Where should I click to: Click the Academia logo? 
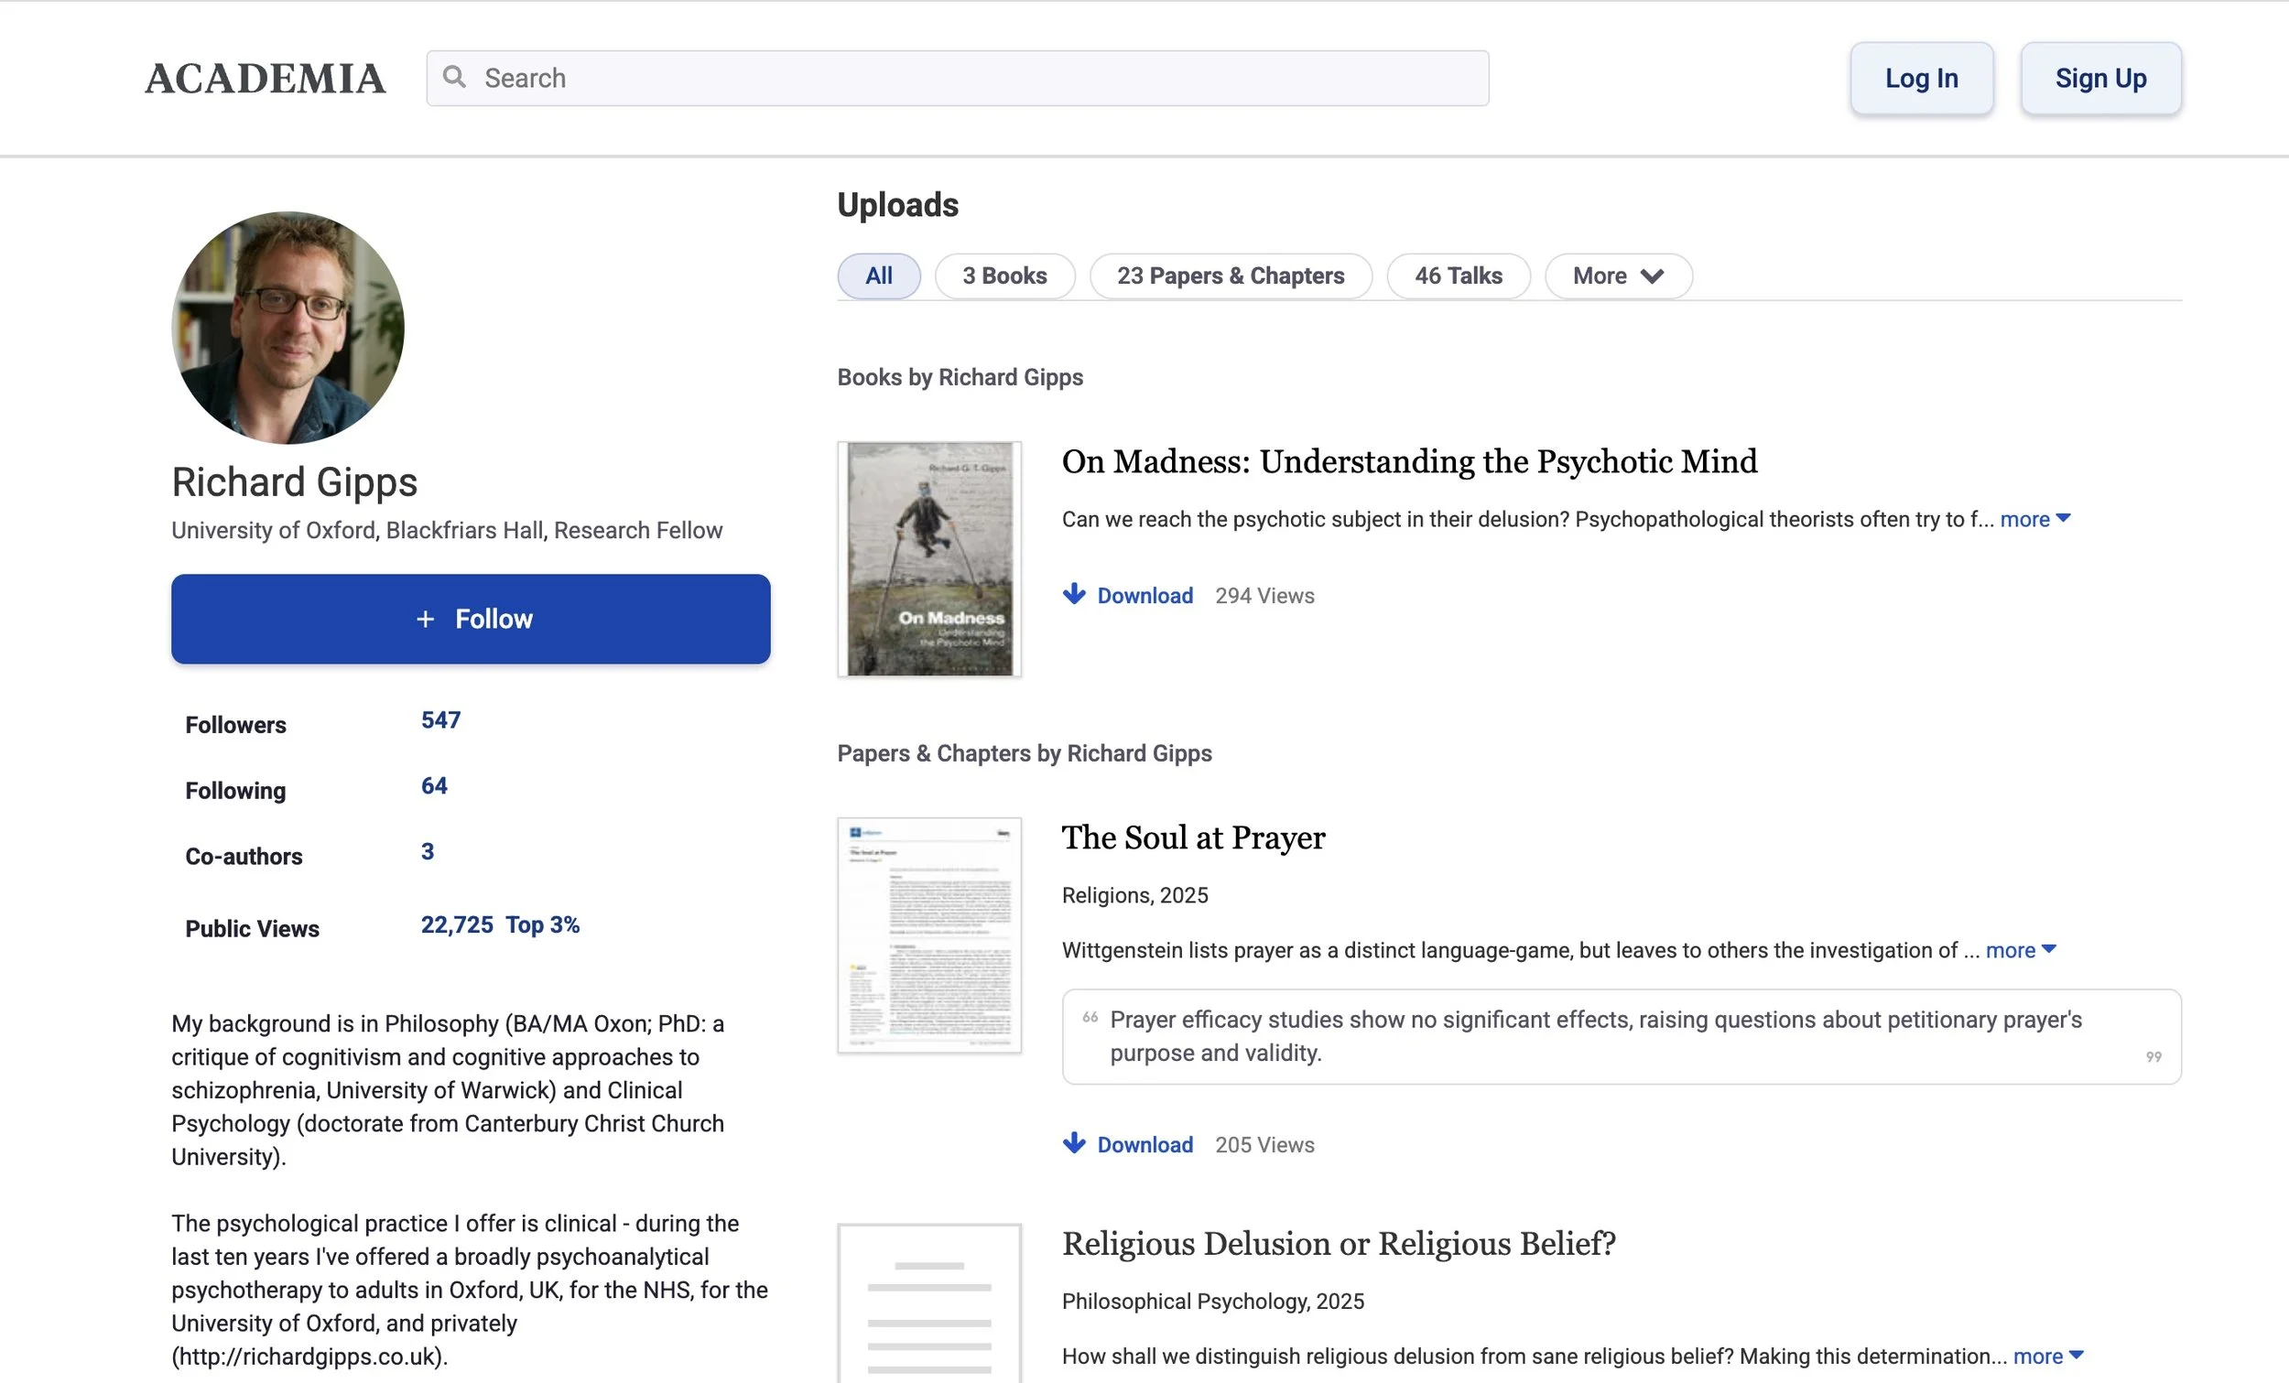265,79
